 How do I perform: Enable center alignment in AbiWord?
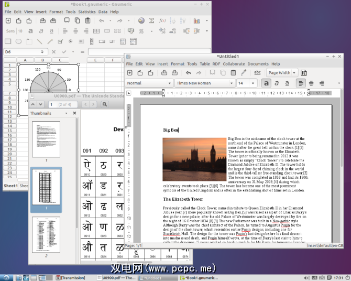[311, 83]
